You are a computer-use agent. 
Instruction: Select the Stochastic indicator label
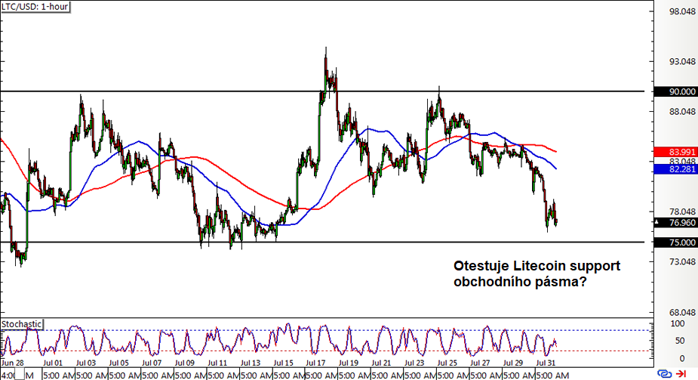click(x=21, y=324)
